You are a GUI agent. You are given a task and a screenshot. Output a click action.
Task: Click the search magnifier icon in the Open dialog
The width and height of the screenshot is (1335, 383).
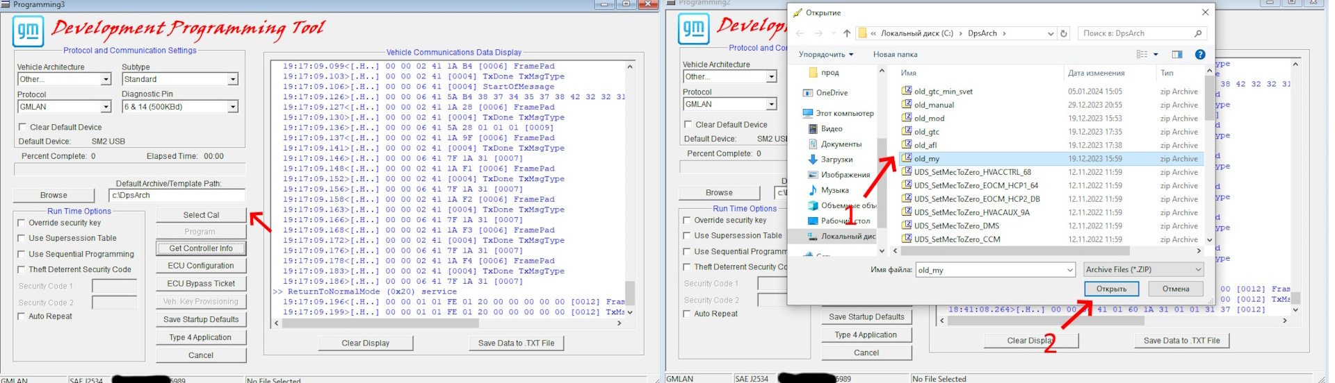tap(1198, 33)
